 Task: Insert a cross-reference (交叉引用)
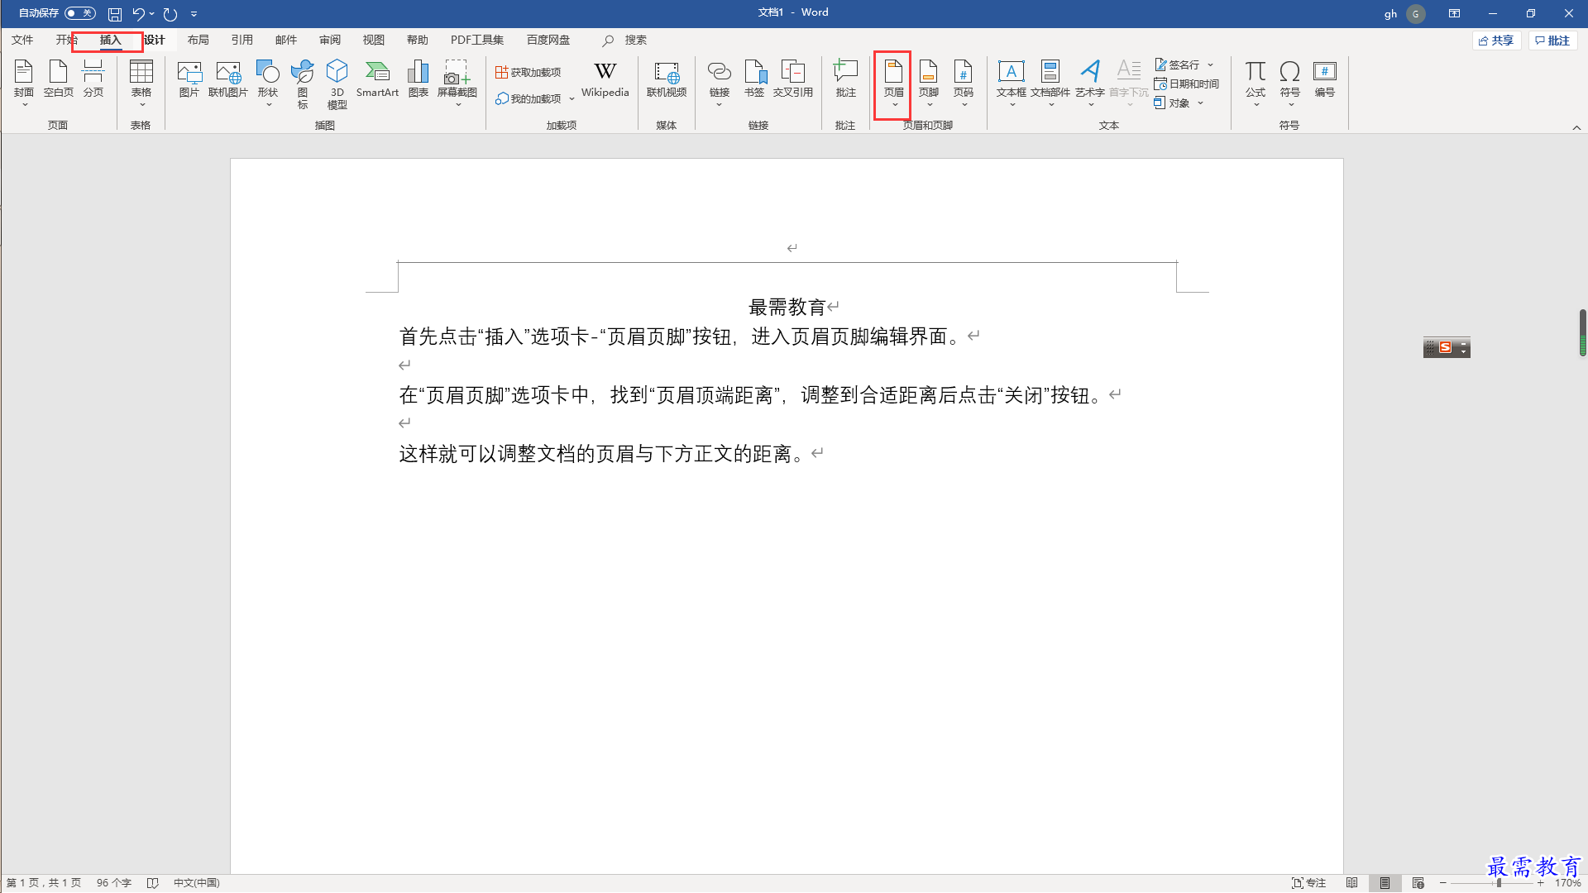click(x=793, y=79)
